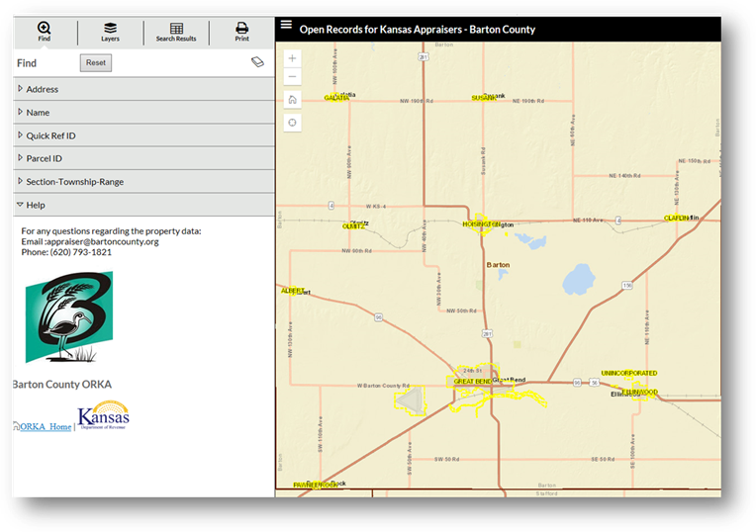Click the PAWNEE ROCK label on map
This screenshot has height=532, width=756.
[x=316, y=485]
